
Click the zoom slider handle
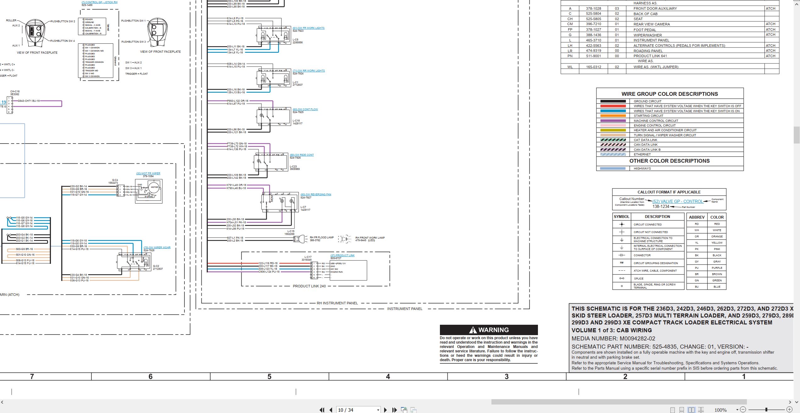(x=766, y=410)
